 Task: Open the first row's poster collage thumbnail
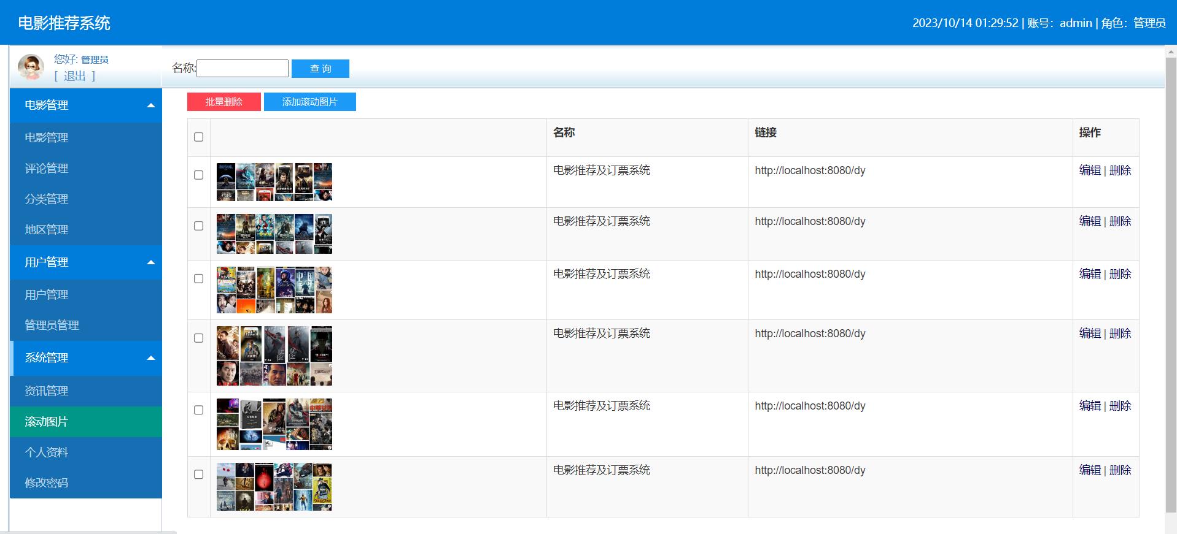pos(274,182)
